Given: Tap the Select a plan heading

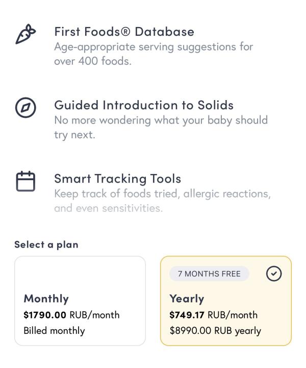Looking at the screenshot, I should coord(46,244).
